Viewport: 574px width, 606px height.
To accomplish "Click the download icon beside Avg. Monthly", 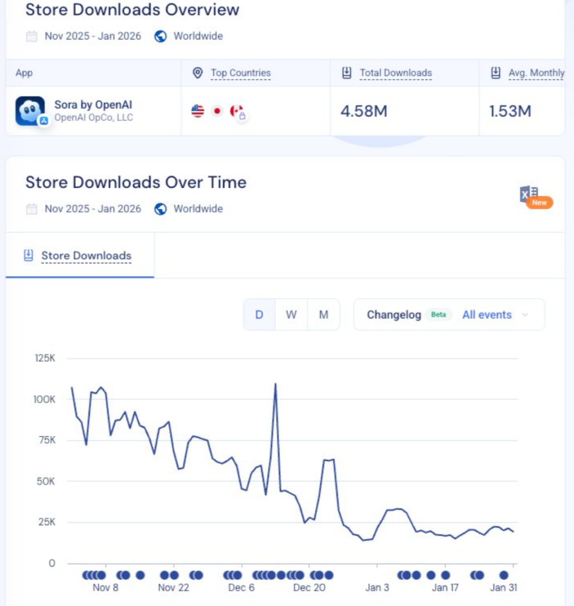I will (x=496, y=73).
